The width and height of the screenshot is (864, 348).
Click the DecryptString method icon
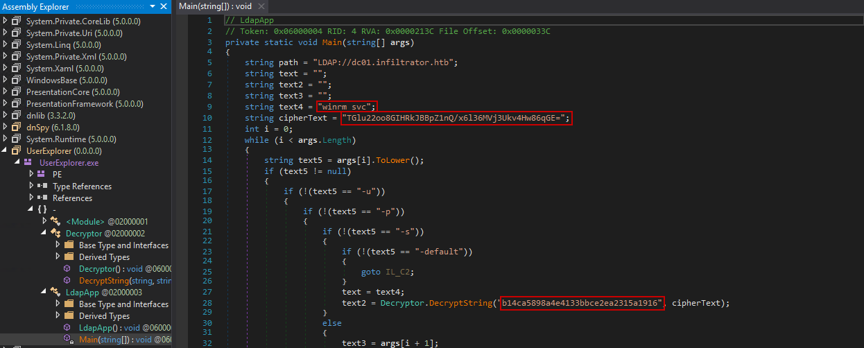click(x=67, y=280)
